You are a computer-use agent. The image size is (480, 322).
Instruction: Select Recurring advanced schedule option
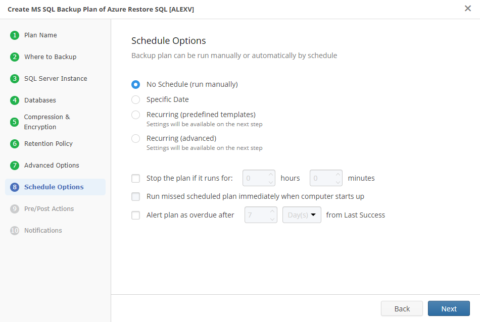(135, 138)
